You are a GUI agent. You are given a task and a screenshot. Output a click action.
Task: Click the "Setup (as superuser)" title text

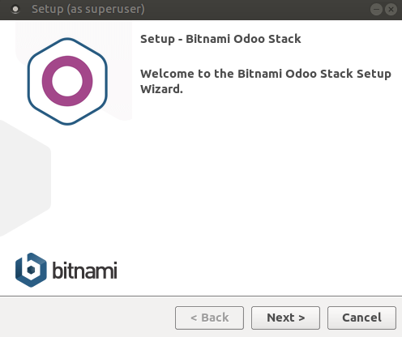[88, 10]
